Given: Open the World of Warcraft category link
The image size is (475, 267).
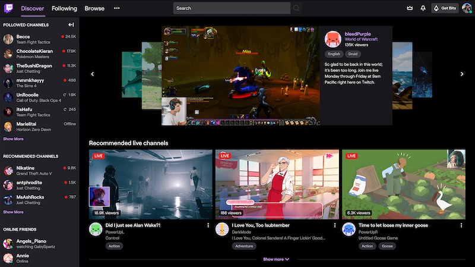Looking at the screenshot, I should pyautogui.click(x=361, y=39).
